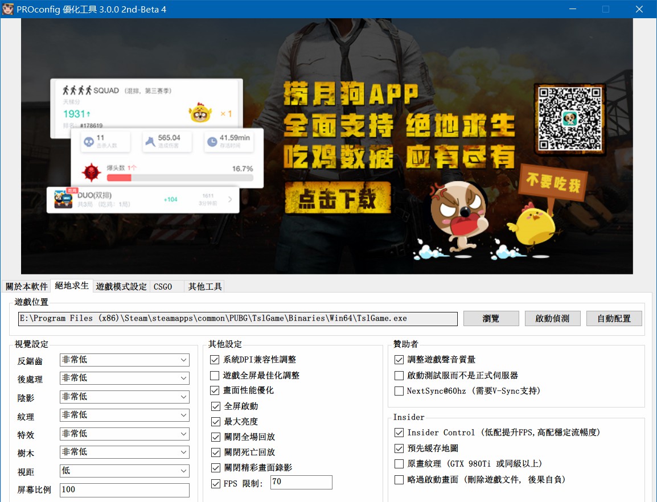Enable 原畫紋理 (GTX 980Ti) checkbox

click(x=399, y=464)
